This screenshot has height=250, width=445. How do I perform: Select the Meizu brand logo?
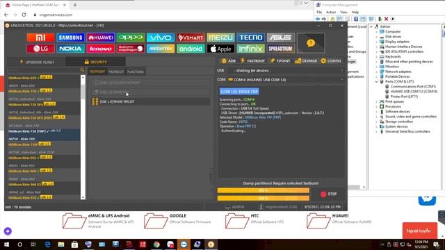click(220, 37)
